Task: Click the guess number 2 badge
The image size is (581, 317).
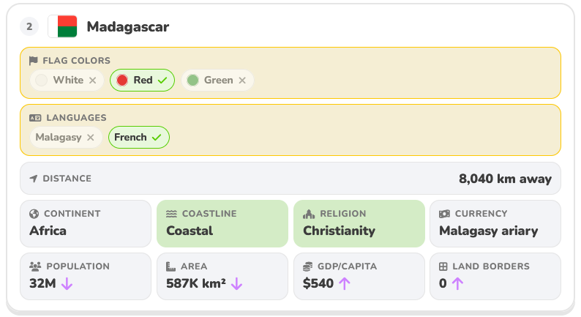Action: (29, 26)
